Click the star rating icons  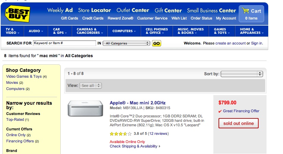tap(121, 134)
